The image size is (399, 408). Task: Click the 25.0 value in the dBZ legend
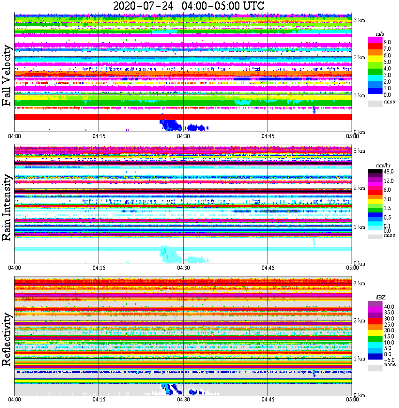click(389, 325)
